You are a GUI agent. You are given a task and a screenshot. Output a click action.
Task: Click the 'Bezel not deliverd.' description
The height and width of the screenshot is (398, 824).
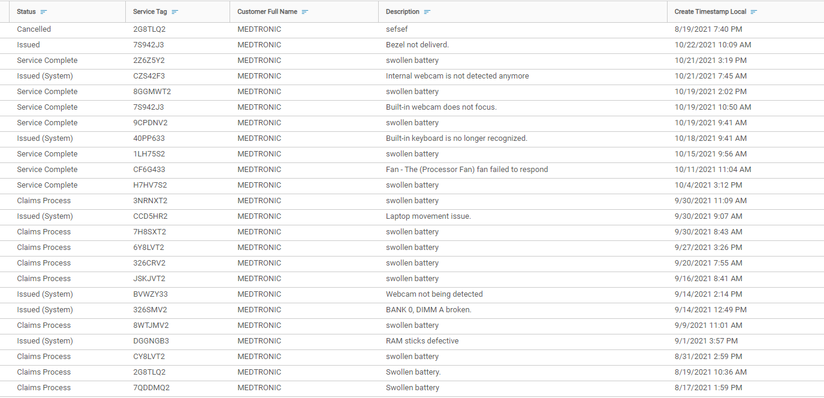417,45
